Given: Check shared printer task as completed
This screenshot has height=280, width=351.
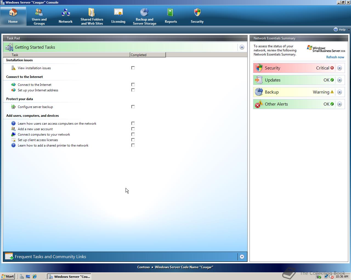Looking at the screenshot, I should click(133, 145).
